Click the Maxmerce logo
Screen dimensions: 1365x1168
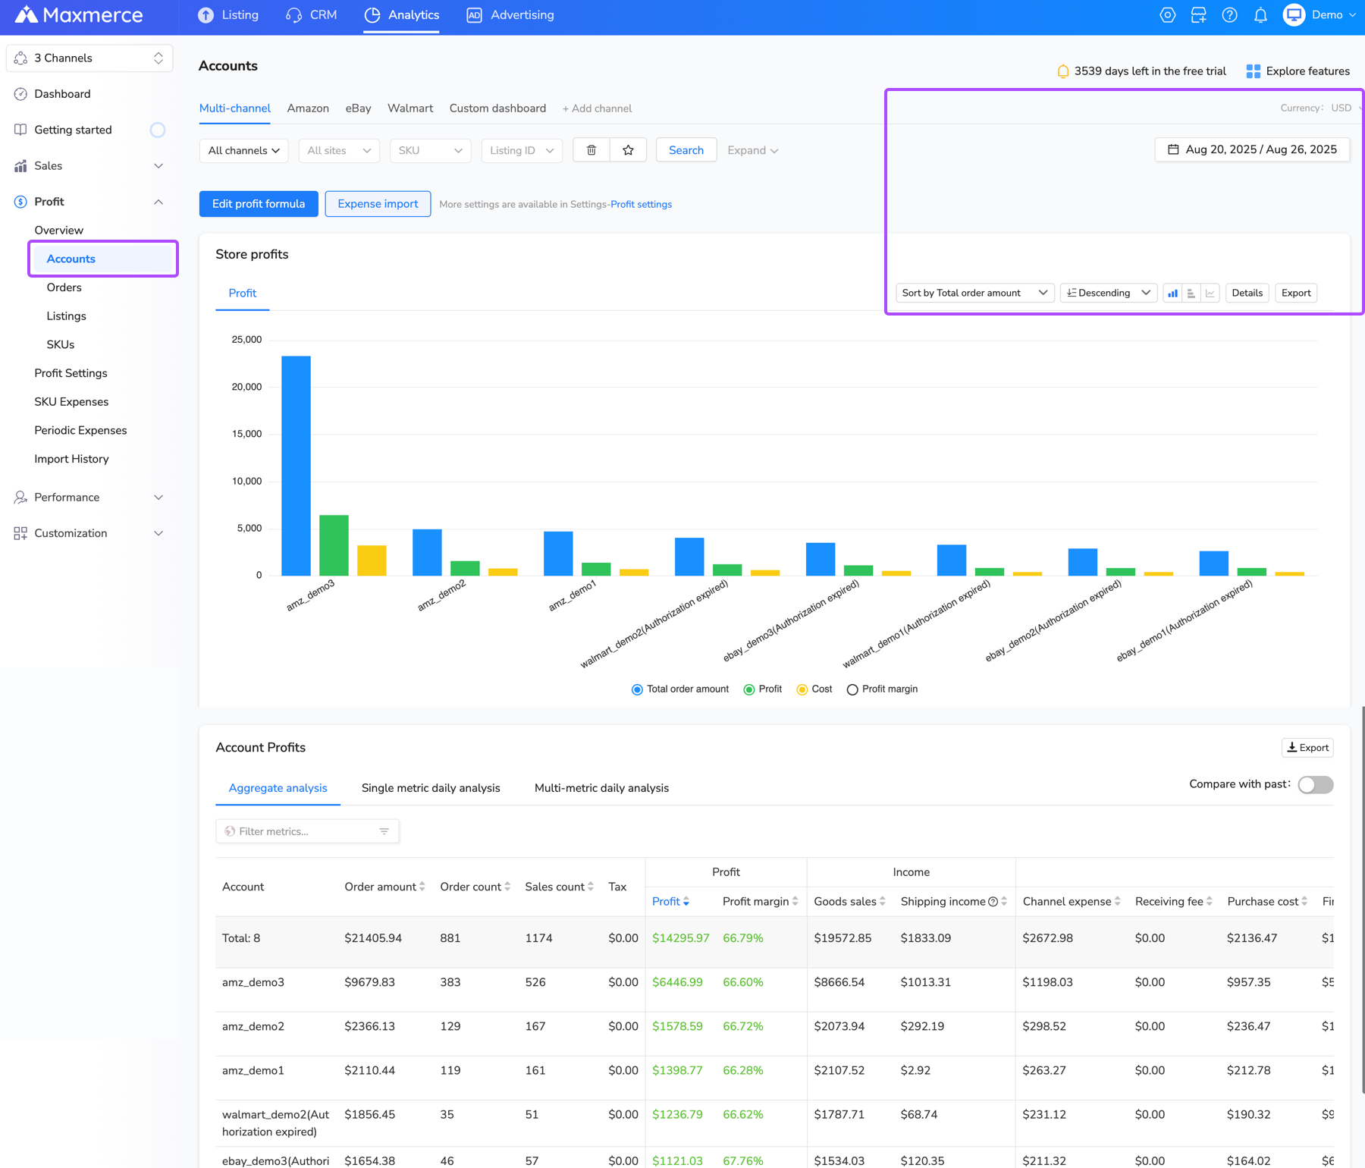[79, 15]
